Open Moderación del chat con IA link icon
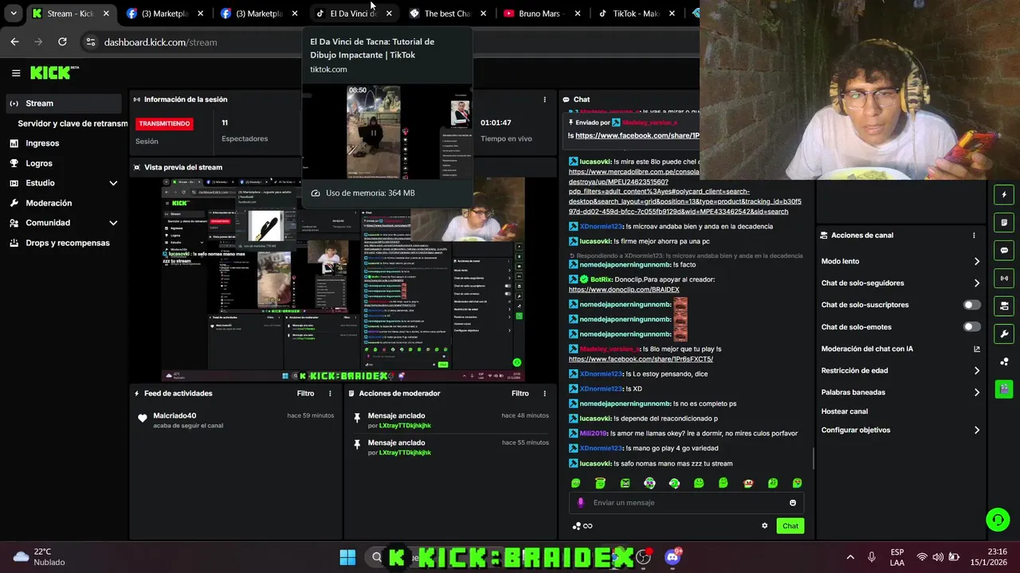Image resolution: width=1020 pixels, height=573 pixels. tap(977, 349)
